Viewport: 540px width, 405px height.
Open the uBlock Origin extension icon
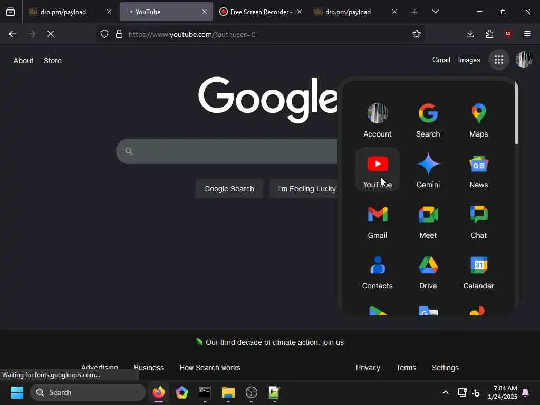click(x=508, y=34)
